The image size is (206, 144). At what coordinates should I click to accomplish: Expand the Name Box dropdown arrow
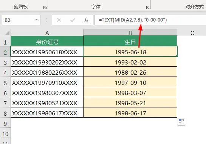(x=36, y=20)
